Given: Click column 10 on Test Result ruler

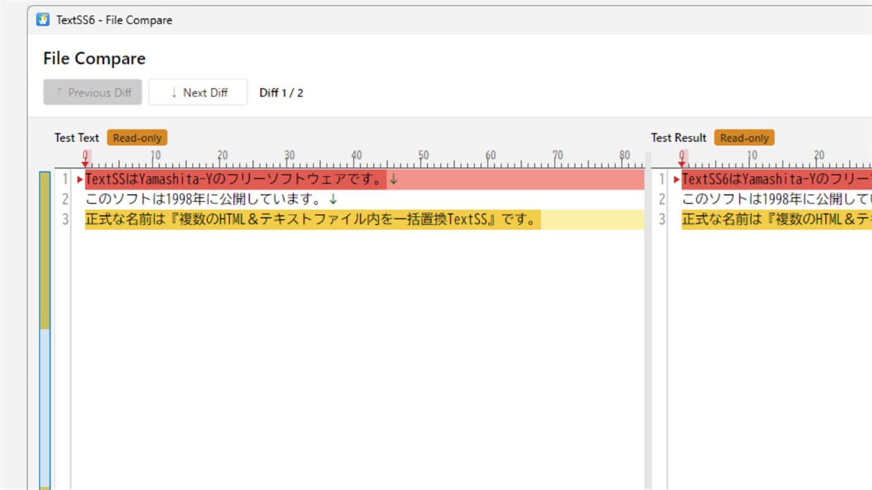Looking at the screenshot, I should [x=752, y=156].
